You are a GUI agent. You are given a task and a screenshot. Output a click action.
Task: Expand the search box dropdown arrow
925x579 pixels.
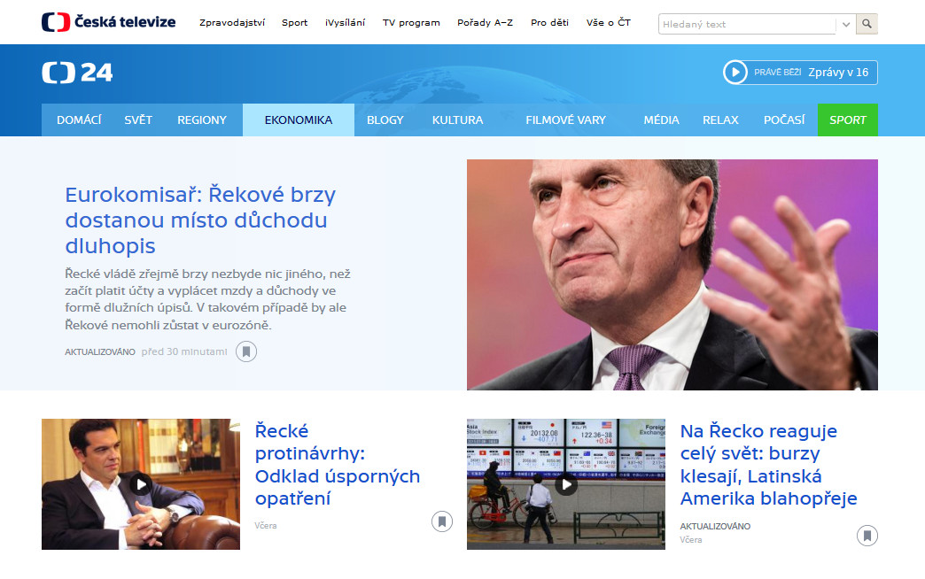[x=846, y=24]
